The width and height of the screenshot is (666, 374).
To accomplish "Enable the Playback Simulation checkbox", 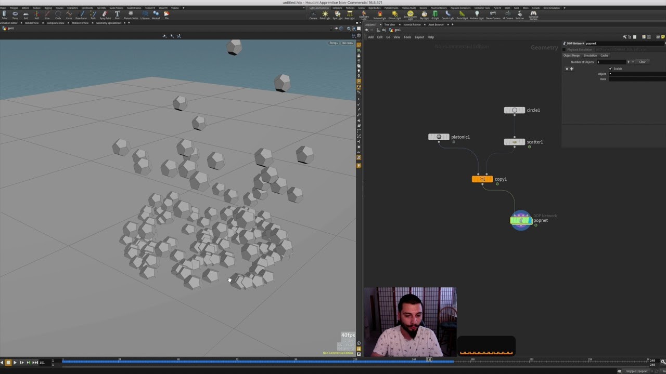I will click(565, 49).
